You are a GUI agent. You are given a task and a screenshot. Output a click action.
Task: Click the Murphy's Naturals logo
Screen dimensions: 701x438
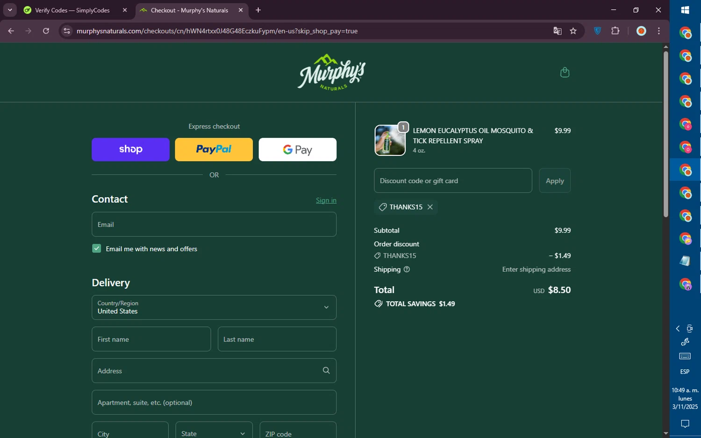tap(331, 72)
